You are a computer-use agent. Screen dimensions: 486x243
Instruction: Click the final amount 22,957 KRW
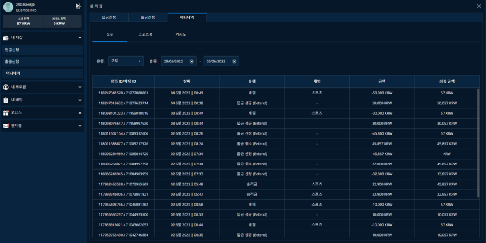point(446,194)
